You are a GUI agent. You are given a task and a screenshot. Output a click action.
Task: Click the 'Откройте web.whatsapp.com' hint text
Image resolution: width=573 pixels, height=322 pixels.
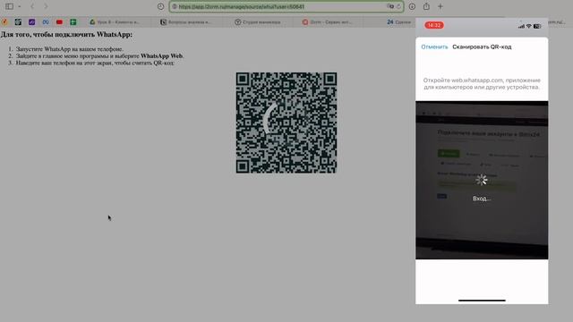[482, 83]
